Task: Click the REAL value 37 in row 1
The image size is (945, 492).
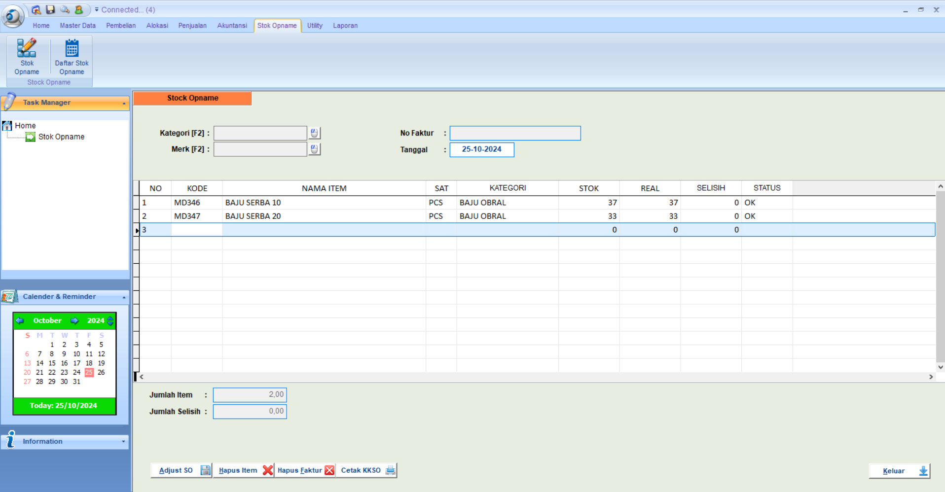Action: 650,203
